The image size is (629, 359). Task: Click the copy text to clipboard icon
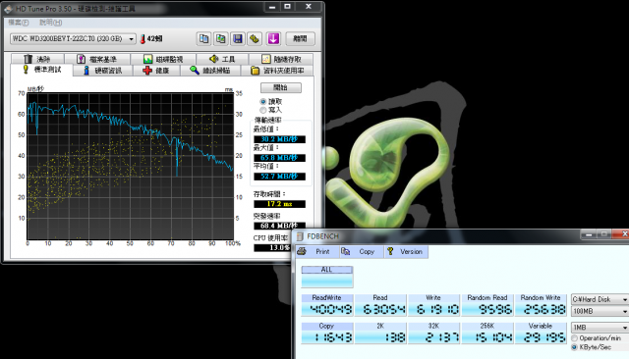[203, 39]
